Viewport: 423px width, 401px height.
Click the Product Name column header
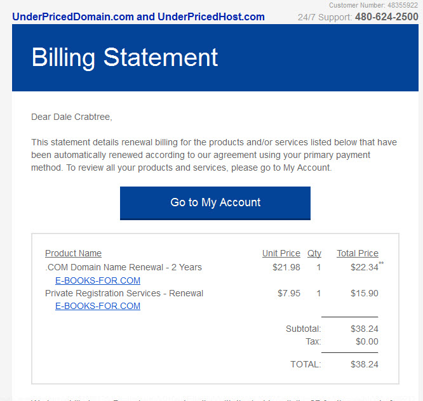tap(73, 253)
